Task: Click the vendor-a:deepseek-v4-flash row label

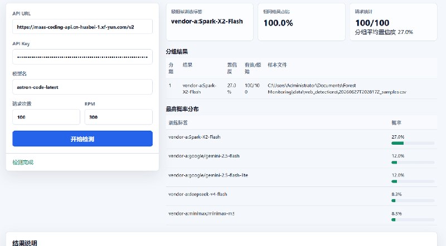Action: (198, 194)
